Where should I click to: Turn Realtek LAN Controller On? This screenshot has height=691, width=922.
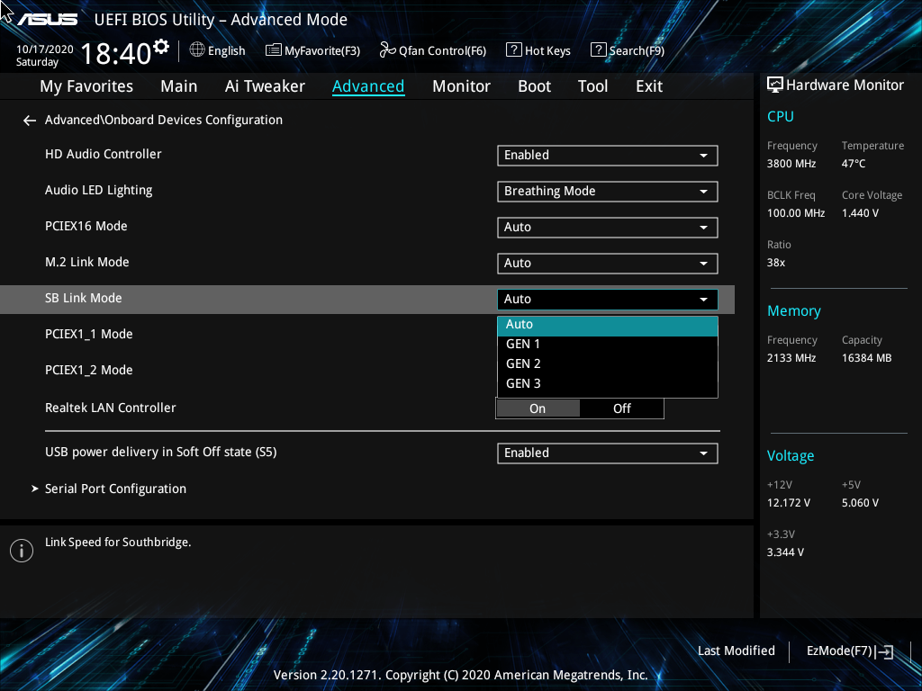[x=538, y=408]
